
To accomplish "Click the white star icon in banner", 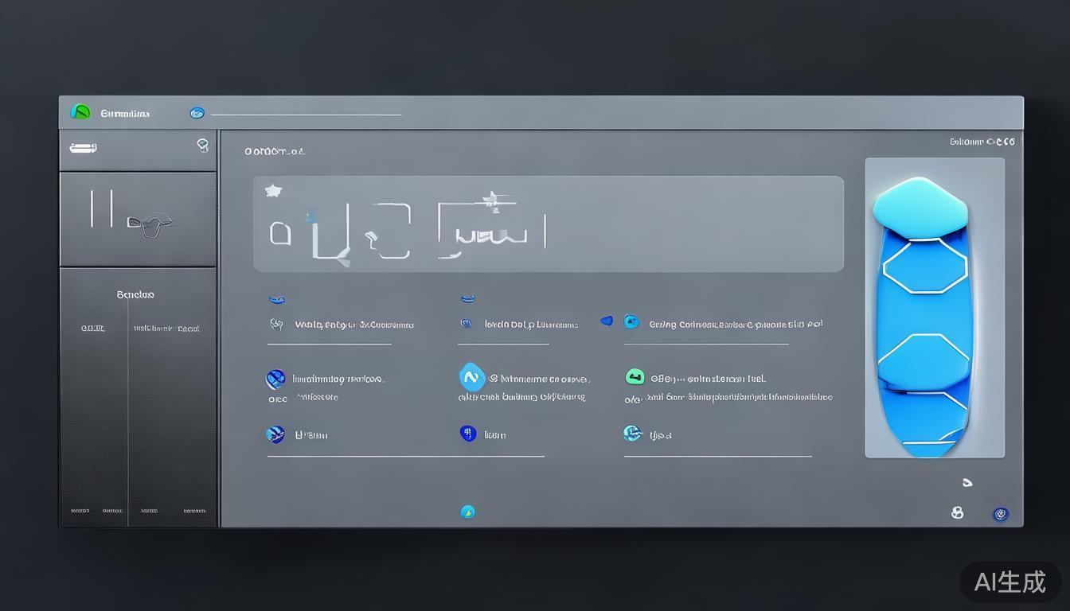I will (273, 191).
